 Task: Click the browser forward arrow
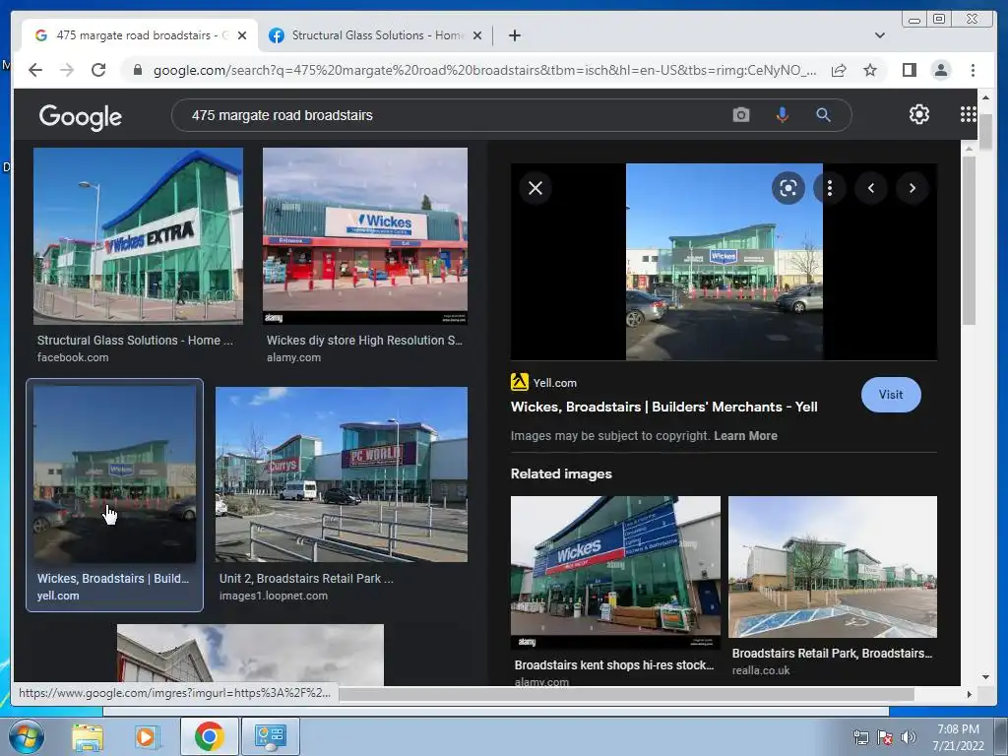(x=67, y=70)
